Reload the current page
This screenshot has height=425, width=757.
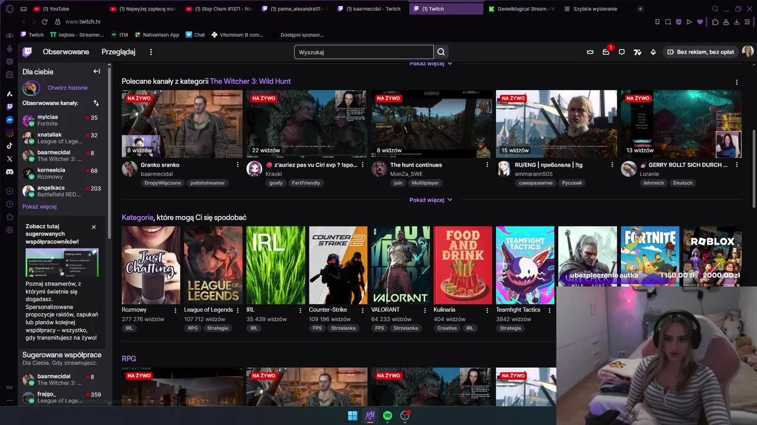(44, 22)
